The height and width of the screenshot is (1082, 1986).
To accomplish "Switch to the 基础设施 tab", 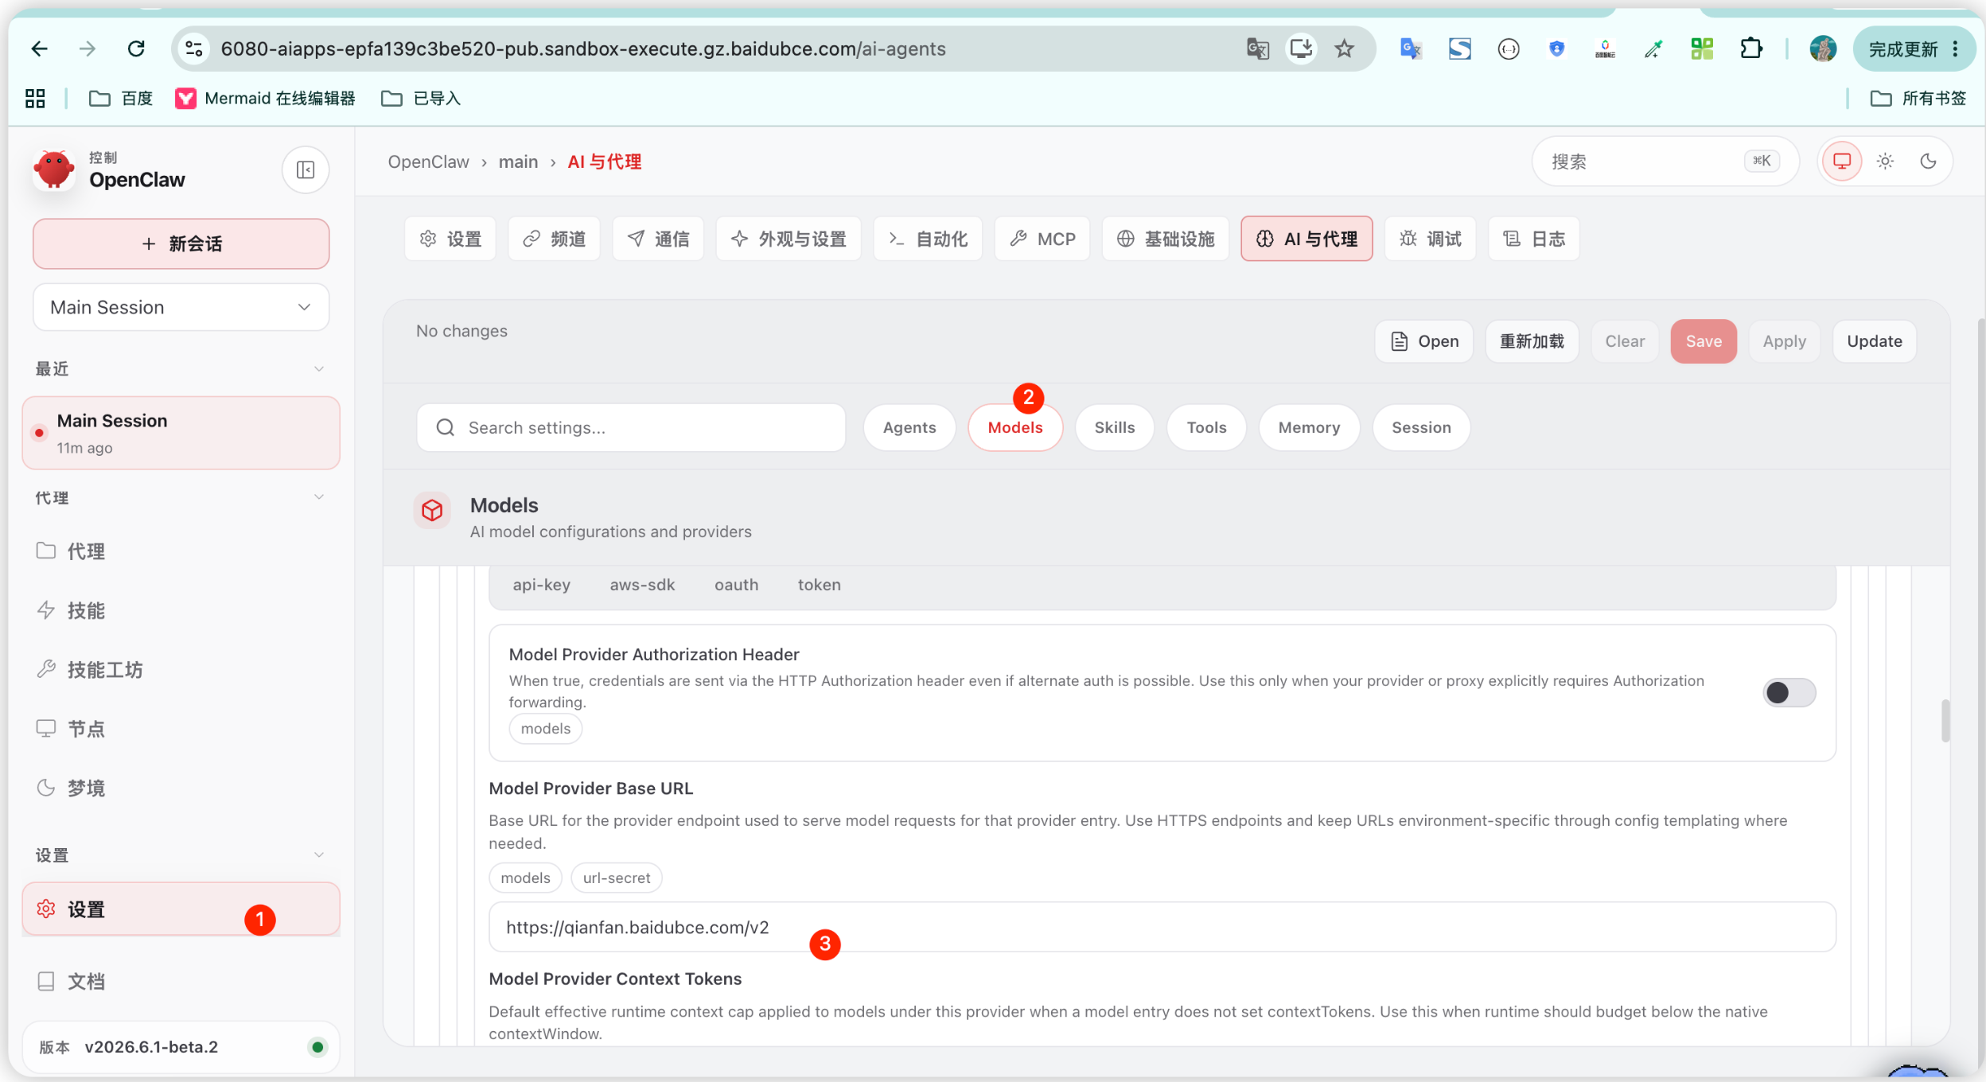I will pyautogui.click(x=1166, y=239).
